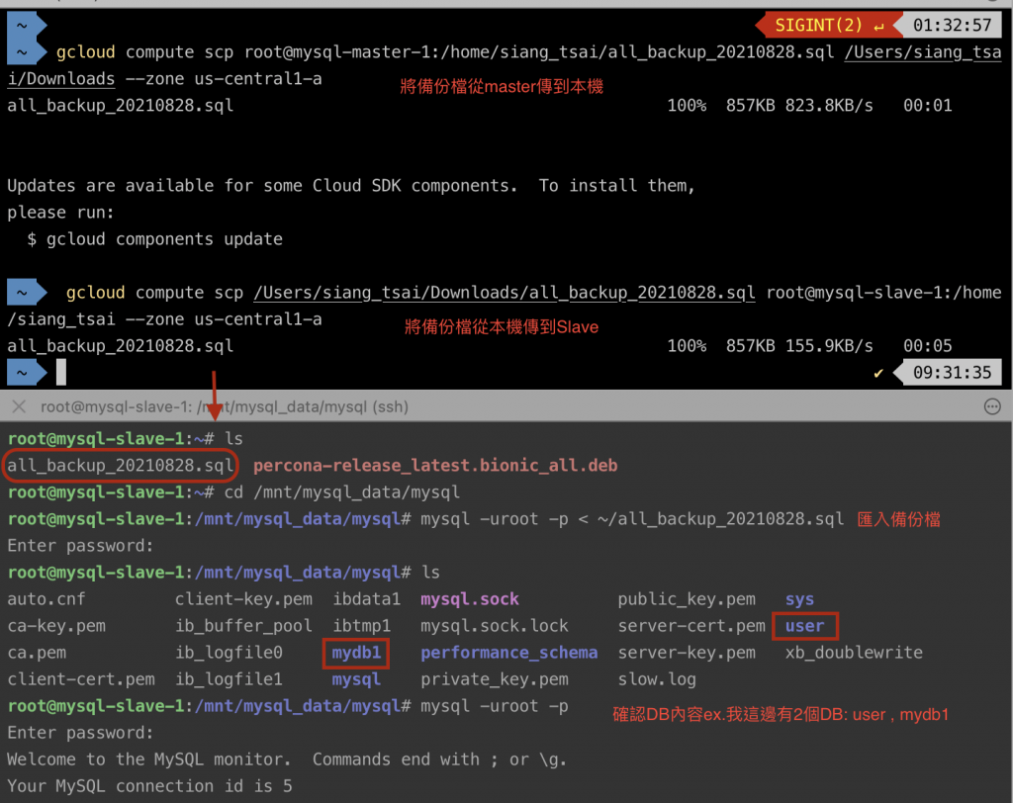Click 'cd /mnt/mysql_data/mysql' command

pyautogui.click(x=341, y=492)
